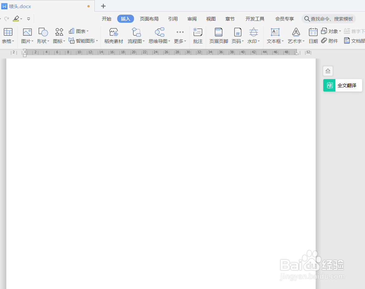
Task: Expand the 文本框 dropdown arrow
Action: (x=283, y=41)
